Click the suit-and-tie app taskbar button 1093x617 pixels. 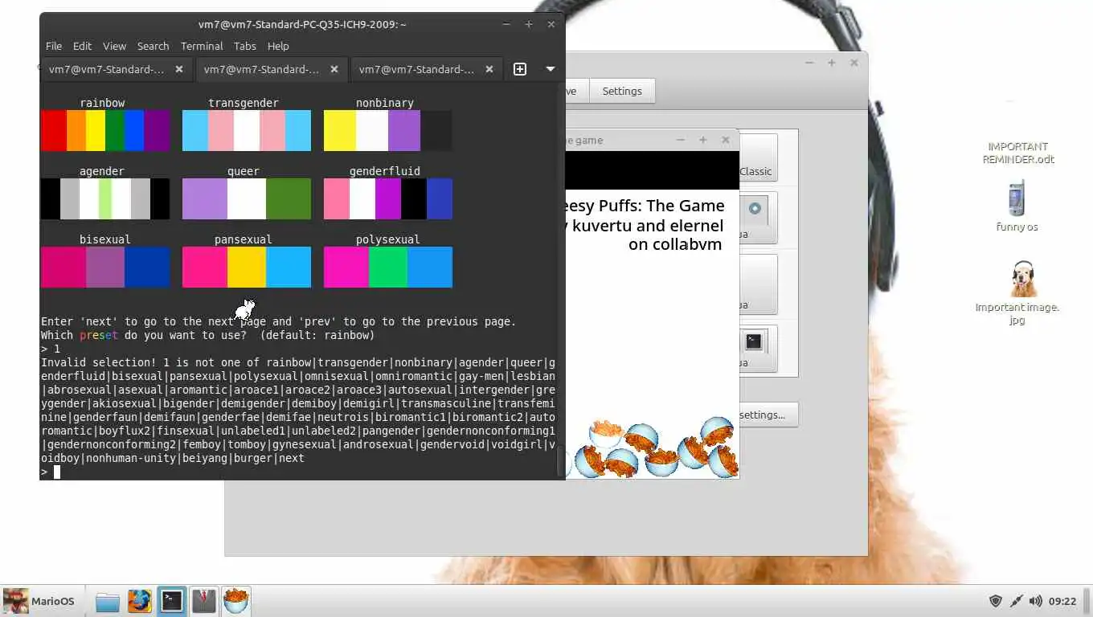coord(204,601)
